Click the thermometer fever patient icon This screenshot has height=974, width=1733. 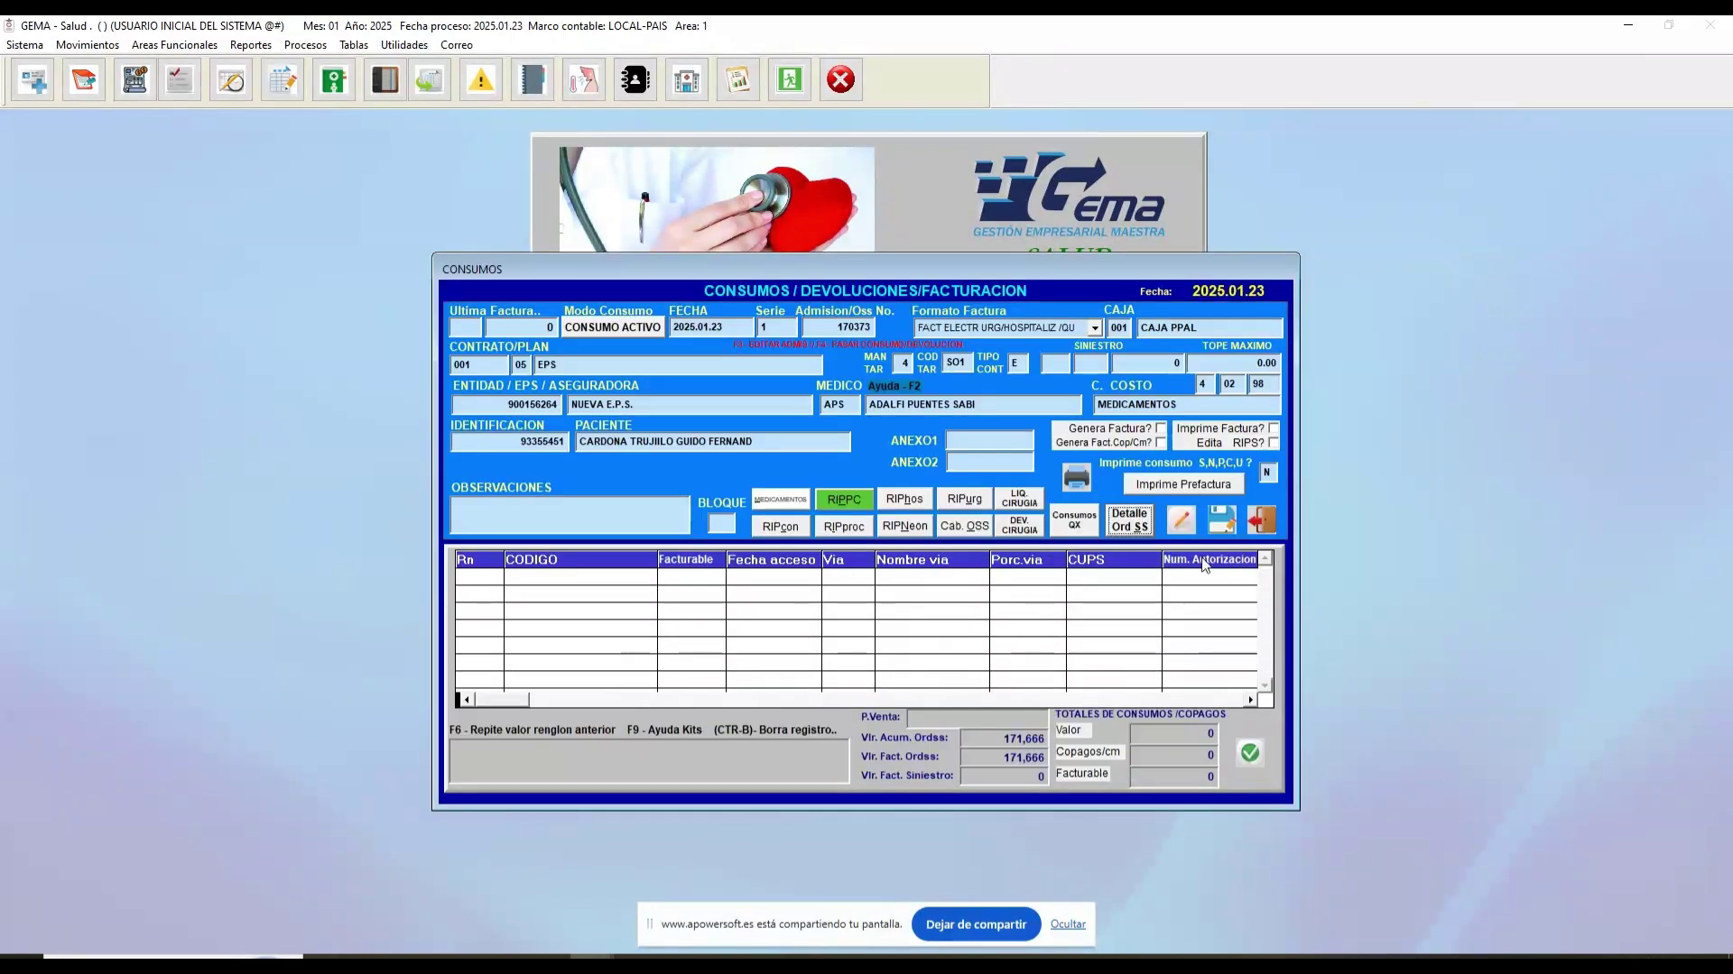click(584, 80)
